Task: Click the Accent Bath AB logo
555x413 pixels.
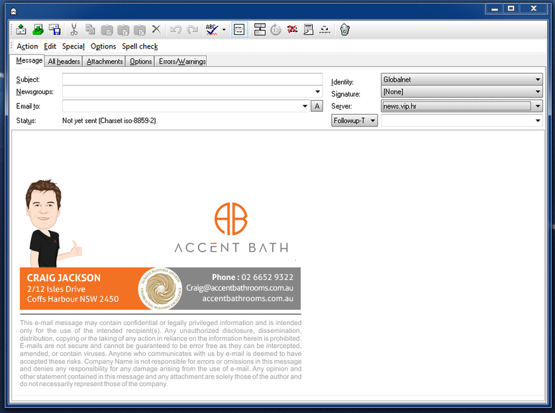Action: (x=231, y=228)
